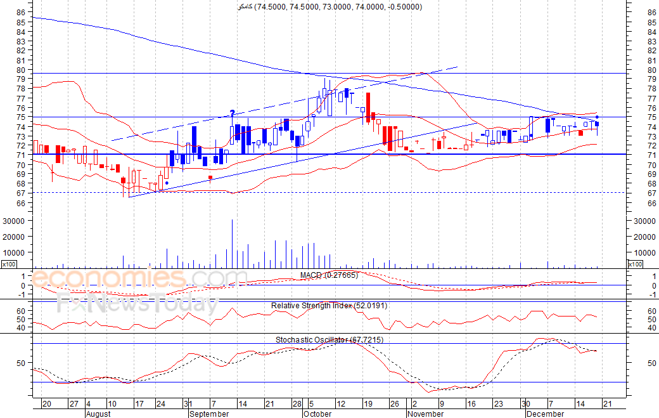Click the x100 volume scale box on the right axis
The width and height of the screenshot is (659, 418).
635,264
